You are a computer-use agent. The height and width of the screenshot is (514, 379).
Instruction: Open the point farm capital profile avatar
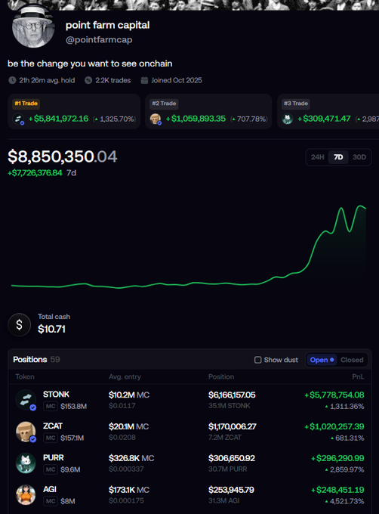pyautogui.click(x=33, y=27)
